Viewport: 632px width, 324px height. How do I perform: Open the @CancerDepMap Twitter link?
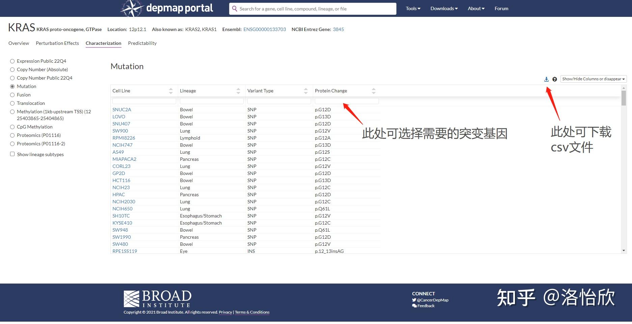click(430, 300)
